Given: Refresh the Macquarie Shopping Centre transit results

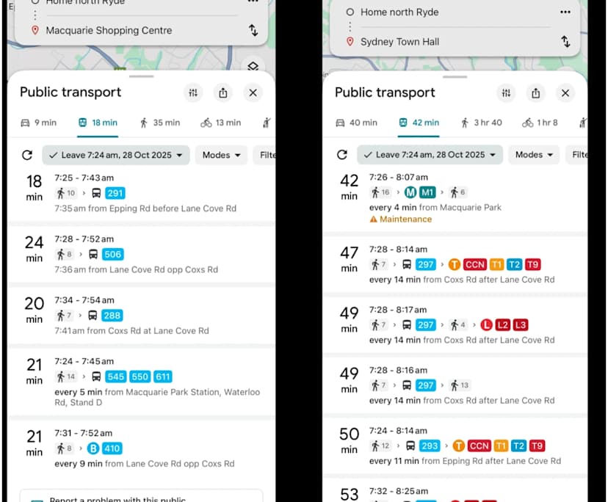Looking at the screenshot, I should pos(27,155).
